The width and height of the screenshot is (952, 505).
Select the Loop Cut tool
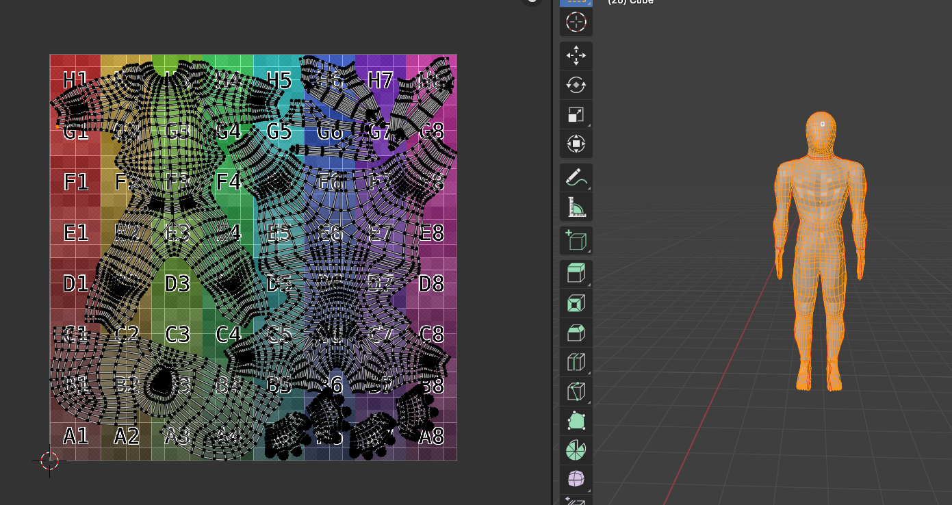(576, 362)
